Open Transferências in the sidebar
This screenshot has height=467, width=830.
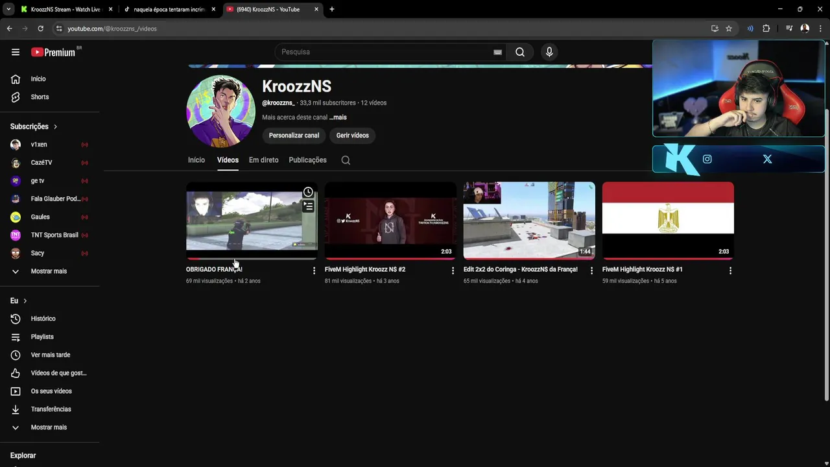(50, 409)
